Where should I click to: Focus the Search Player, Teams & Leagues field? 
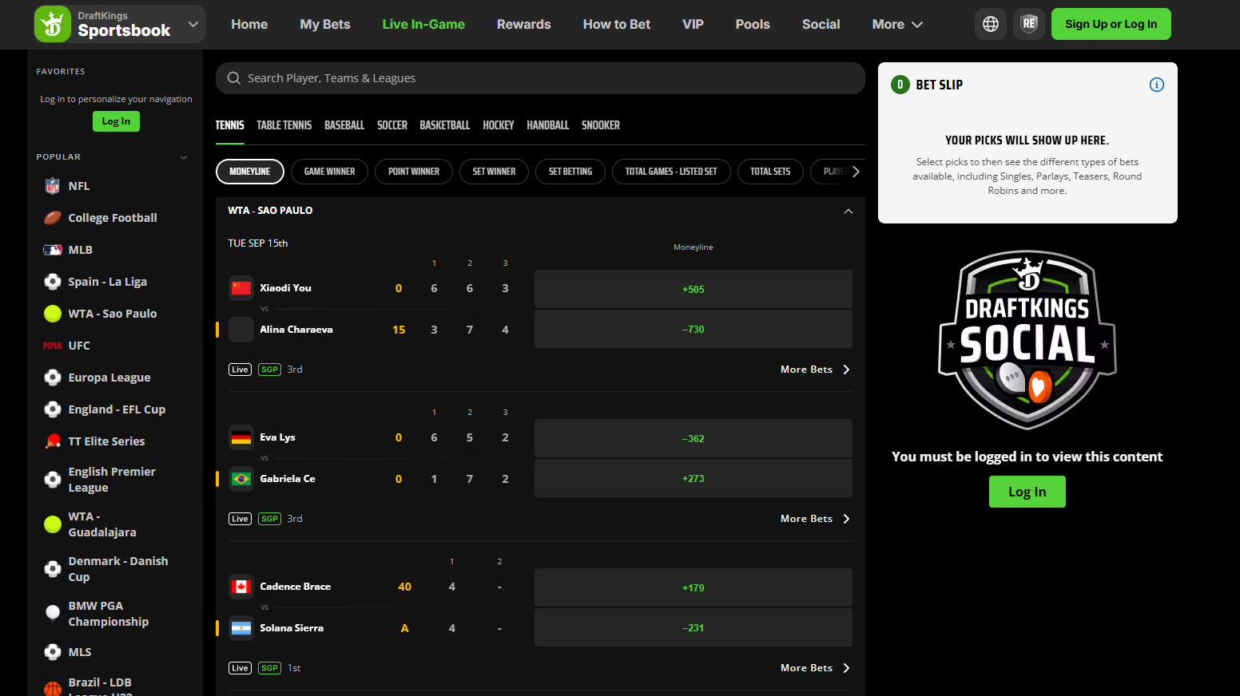click(x=540, y=78)
